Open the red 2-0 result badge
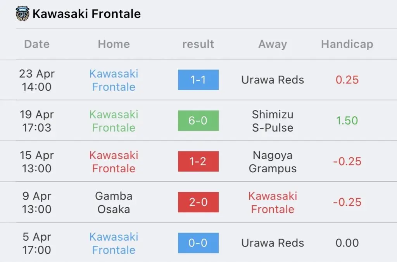This screenshot has width=397, height=262. 198,202
